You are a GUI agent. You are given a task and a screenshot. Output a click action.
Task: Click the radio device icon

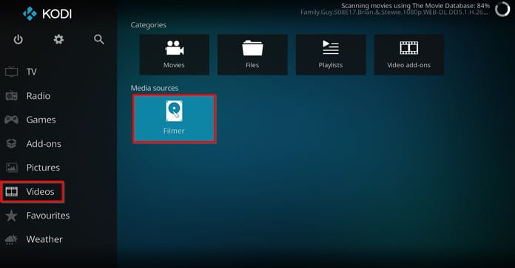click(12, 95)
